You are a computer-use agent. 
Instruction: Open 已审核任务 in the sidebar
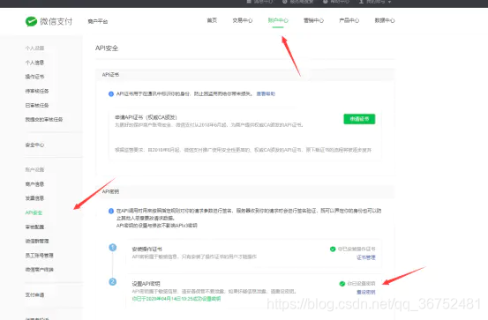coord(37,106)
